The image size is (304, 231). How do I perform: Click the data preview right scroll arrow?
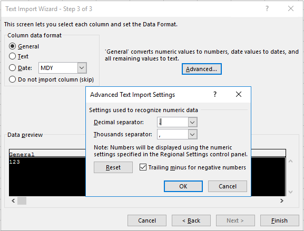click(x=282, y=201)
